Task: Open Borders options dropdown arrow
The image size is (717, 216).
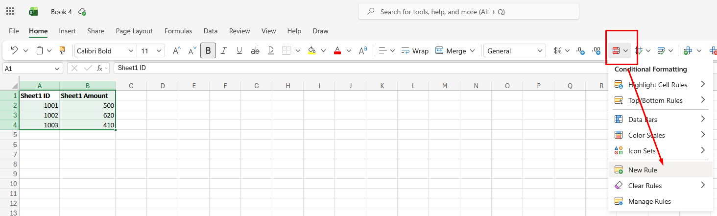Action: click(298, 50)
